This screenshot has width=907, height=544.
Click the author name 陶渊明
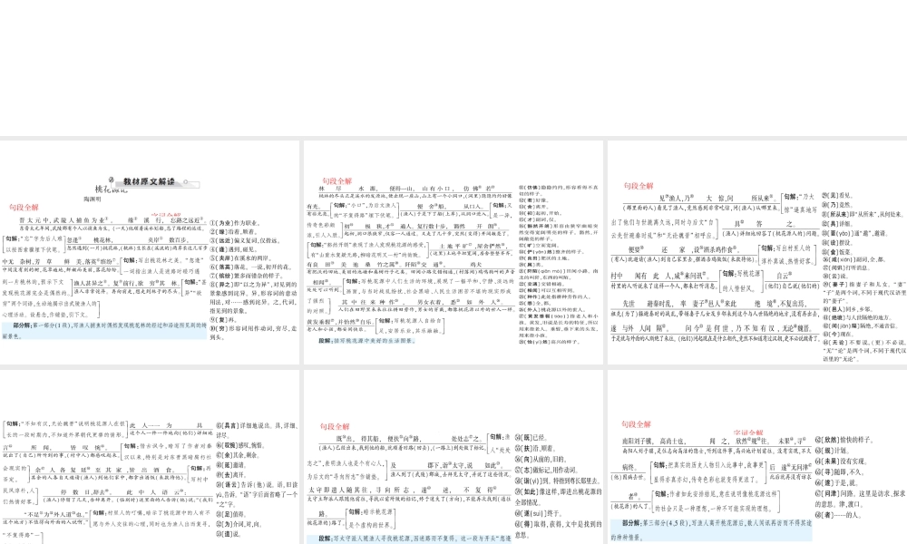click(93, 199)
